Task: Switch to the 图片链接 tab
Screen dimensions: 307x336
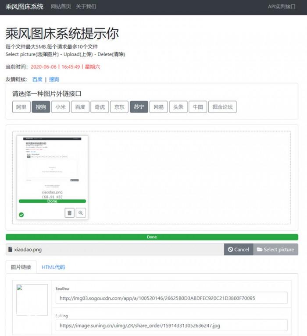Action: [x=21, y=267]
